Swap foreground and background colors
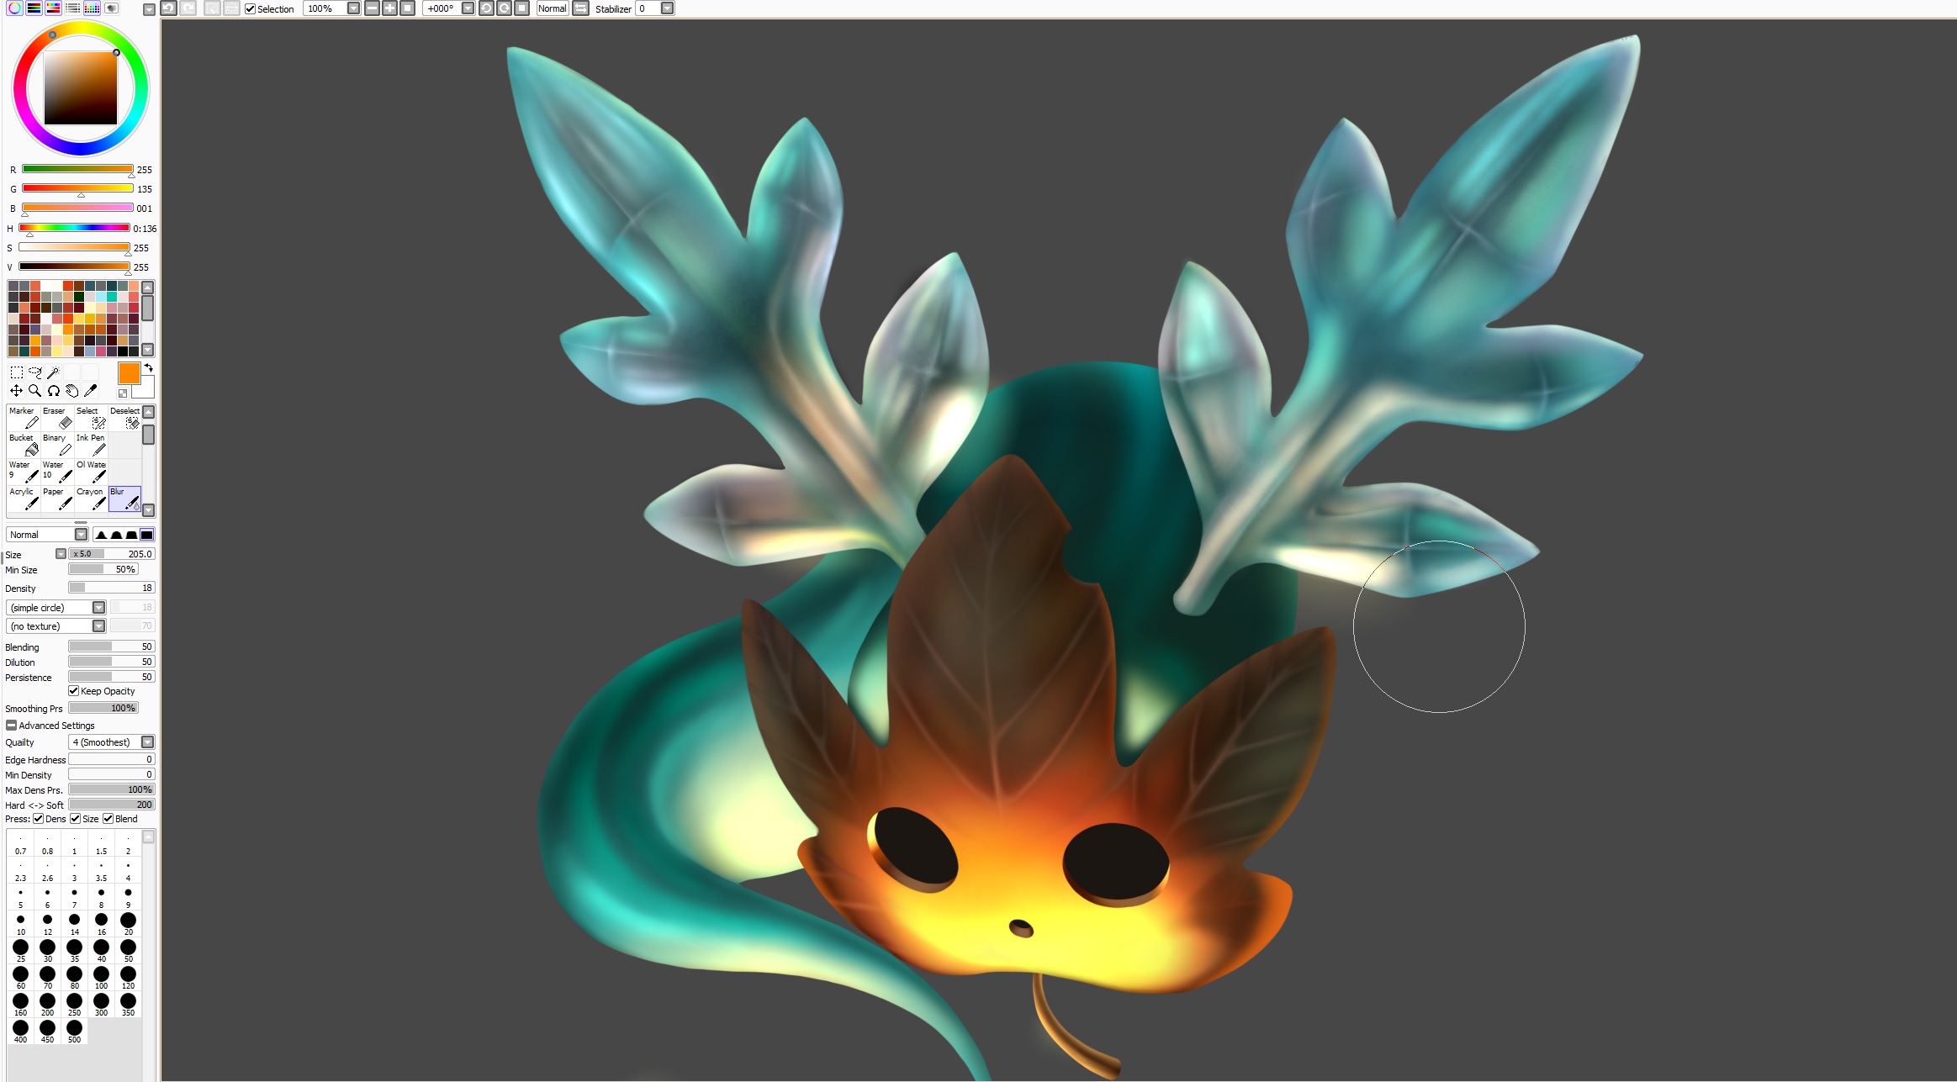The image size is (1957, 1082). (149, 368)
